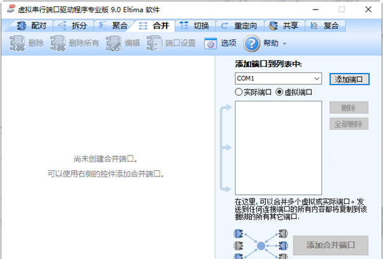
Task: Click the 复合 tab icon
Action: click(314, 25)
